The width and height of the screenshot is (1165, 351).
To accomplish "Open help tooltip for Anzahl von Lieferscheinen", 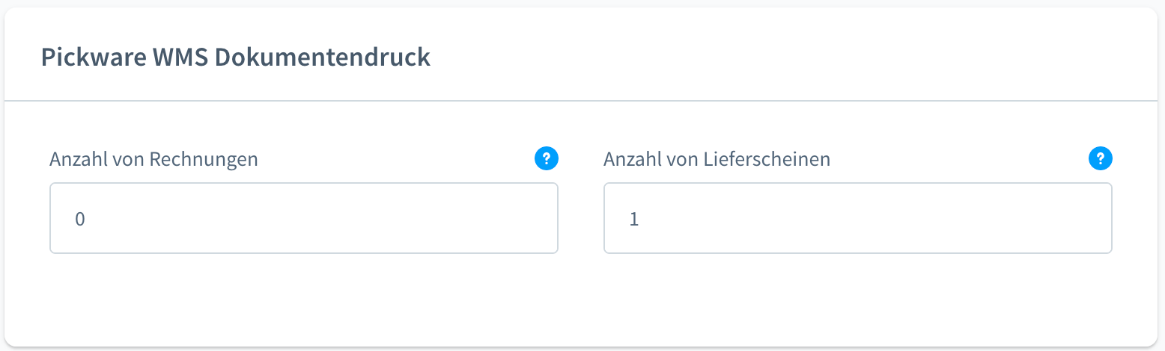I will 1100,158.
